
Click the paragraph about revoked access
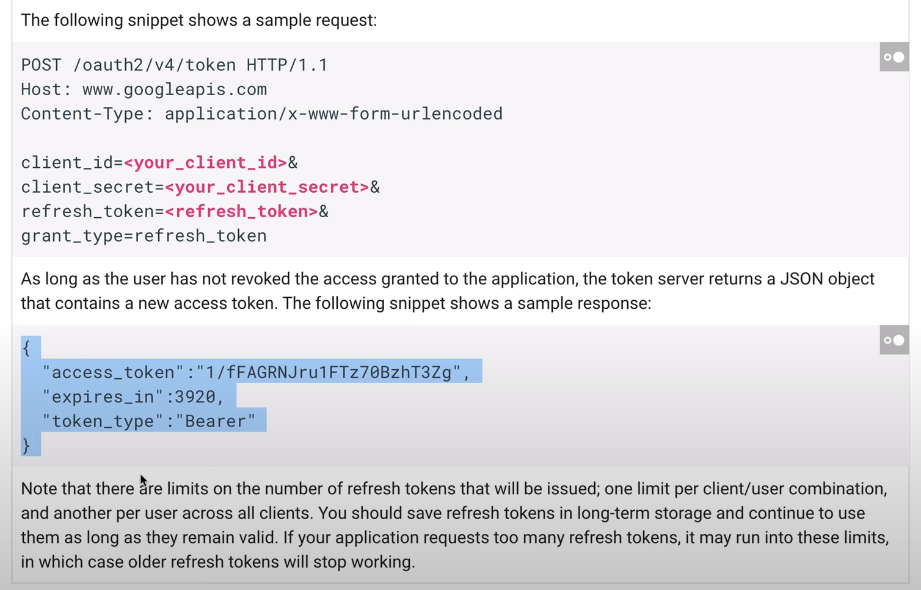point(448,291)
